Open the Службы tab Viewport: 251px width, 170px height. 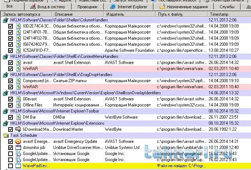pos(227,7)
